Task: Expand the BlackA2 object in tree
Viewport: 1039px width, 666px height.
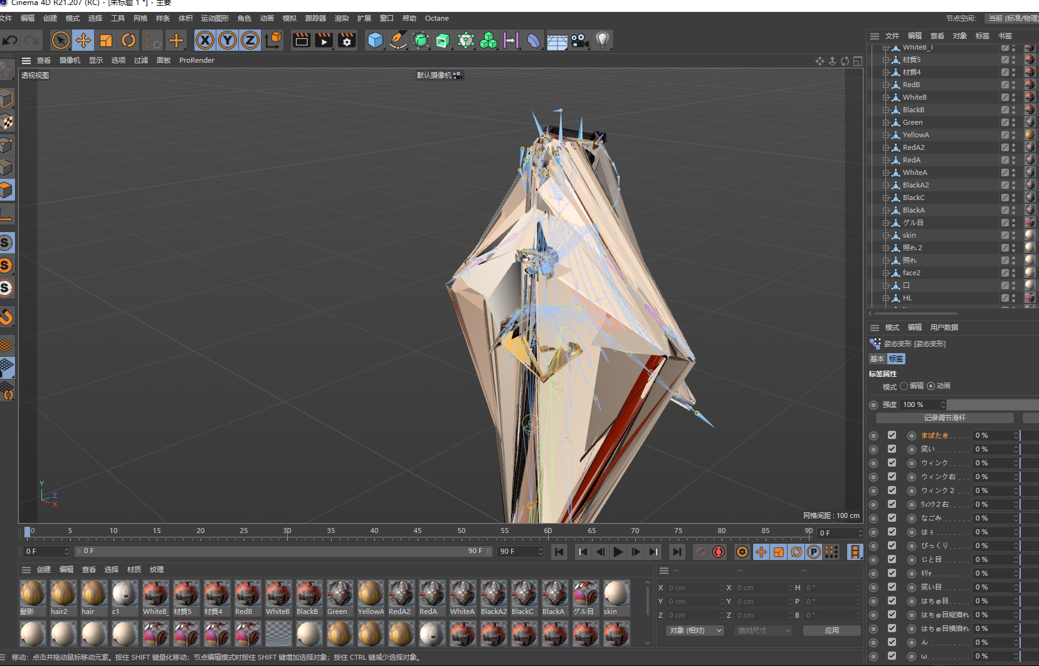Action: (886, 185)
